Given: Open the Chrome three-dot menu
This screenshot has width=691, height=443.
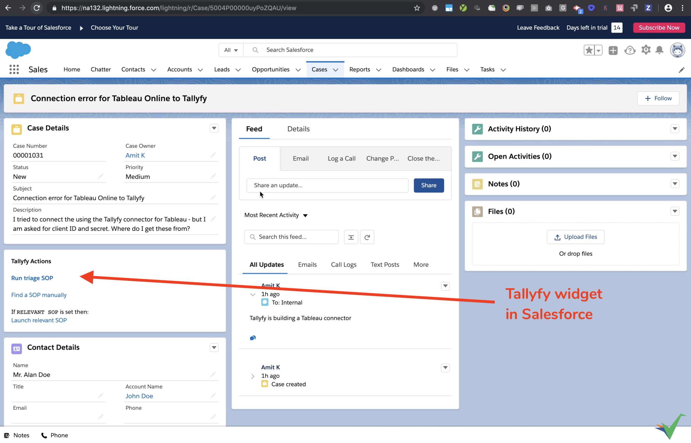Looking at the screenshot, I should [x=682, y=8].
